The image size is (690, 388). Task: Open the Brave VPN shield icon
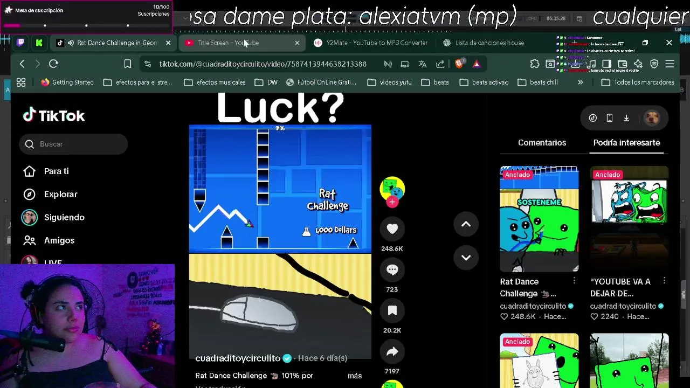(x=654, y=64)
